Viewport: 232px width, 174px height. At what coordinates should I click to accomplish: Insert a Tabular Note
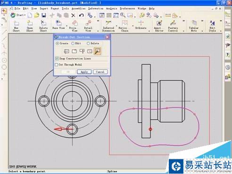pyautogui.click(x=194, y=26)
